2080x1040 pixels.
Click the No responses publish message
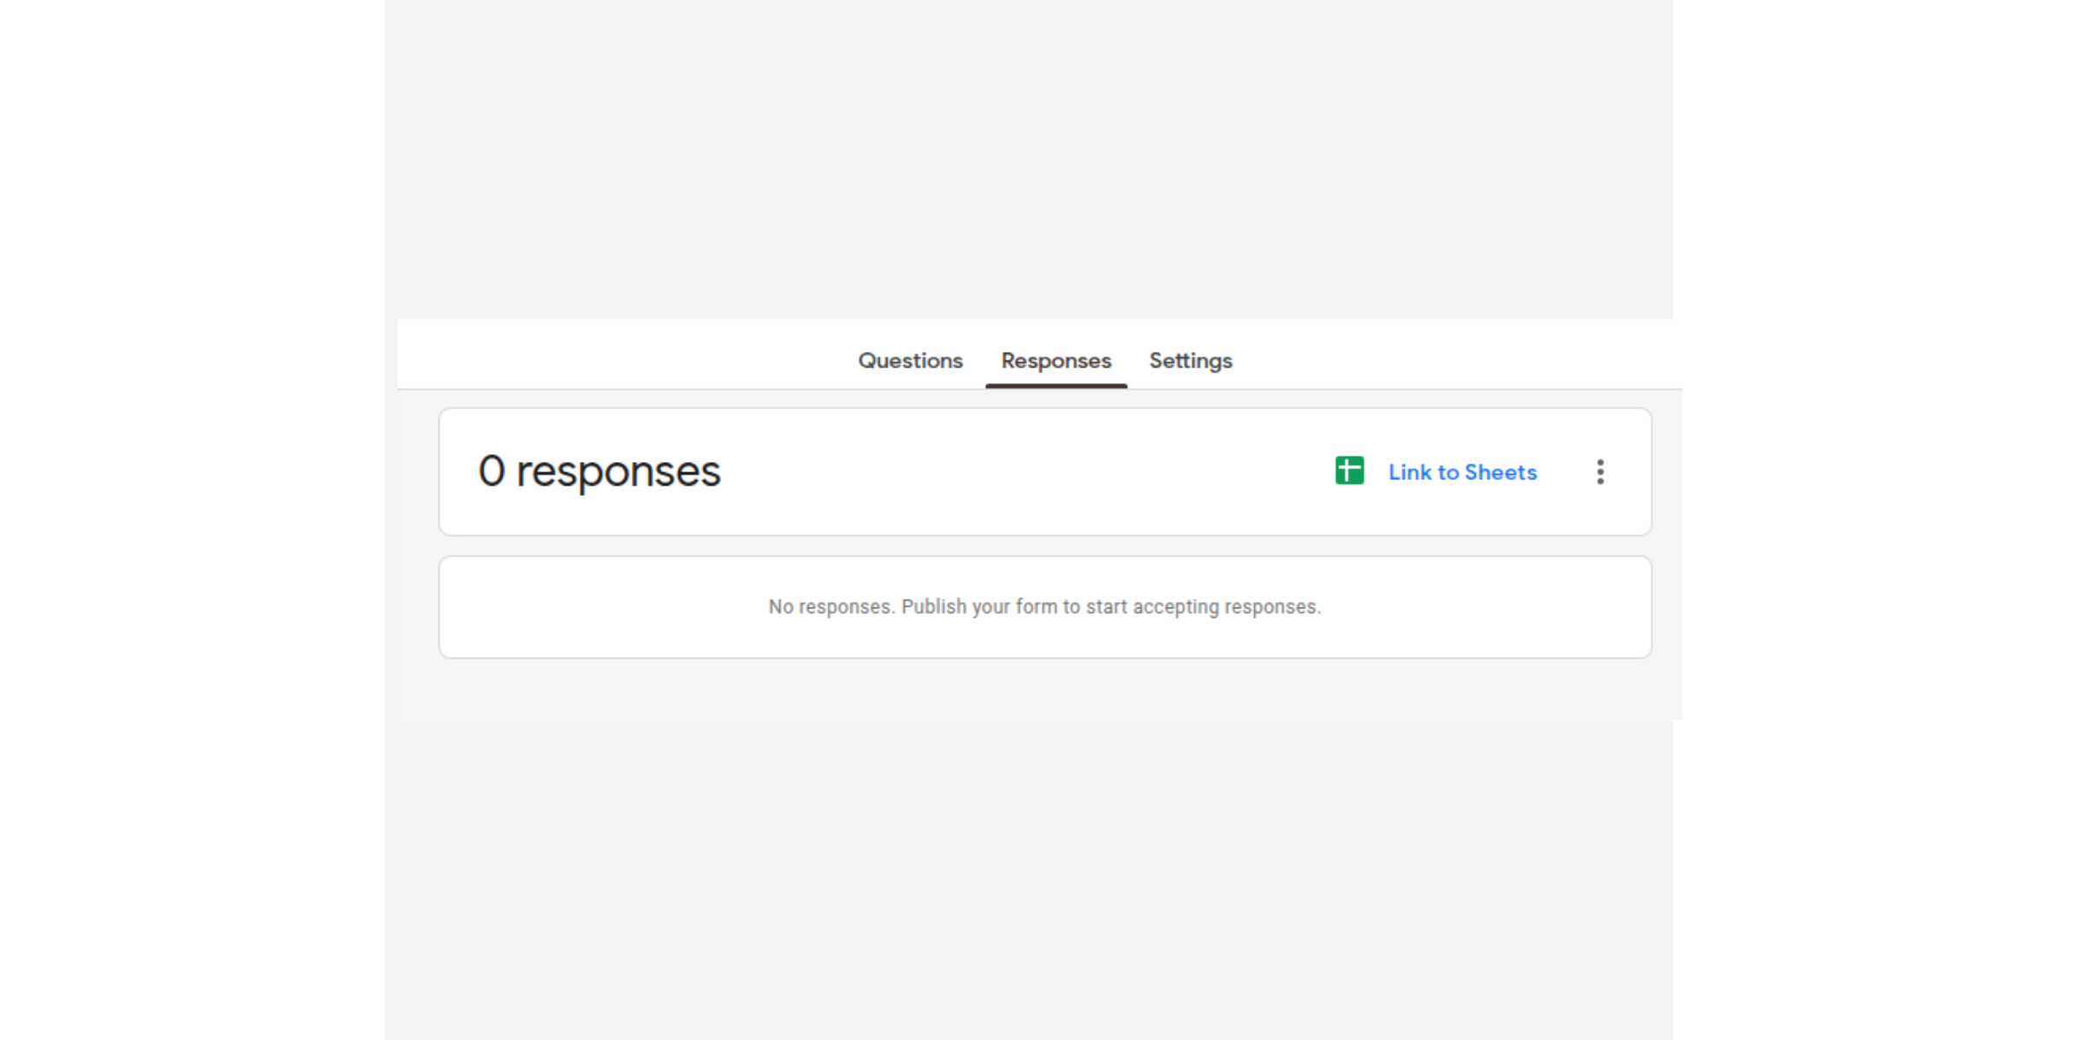click(x=1044, y=607)
